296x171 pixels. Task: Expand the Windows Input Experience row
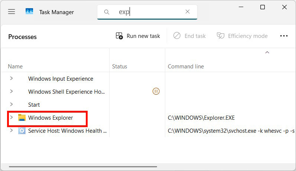(11, 78)
